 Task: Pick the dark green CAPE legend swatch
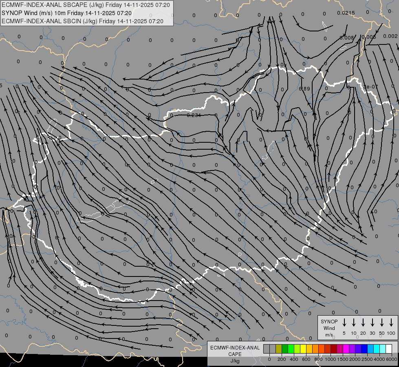pos(285,349)
